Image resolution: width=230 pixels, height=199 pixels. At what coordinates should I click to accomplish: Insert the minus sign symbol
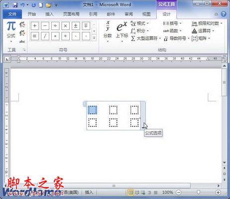(45, 26)
